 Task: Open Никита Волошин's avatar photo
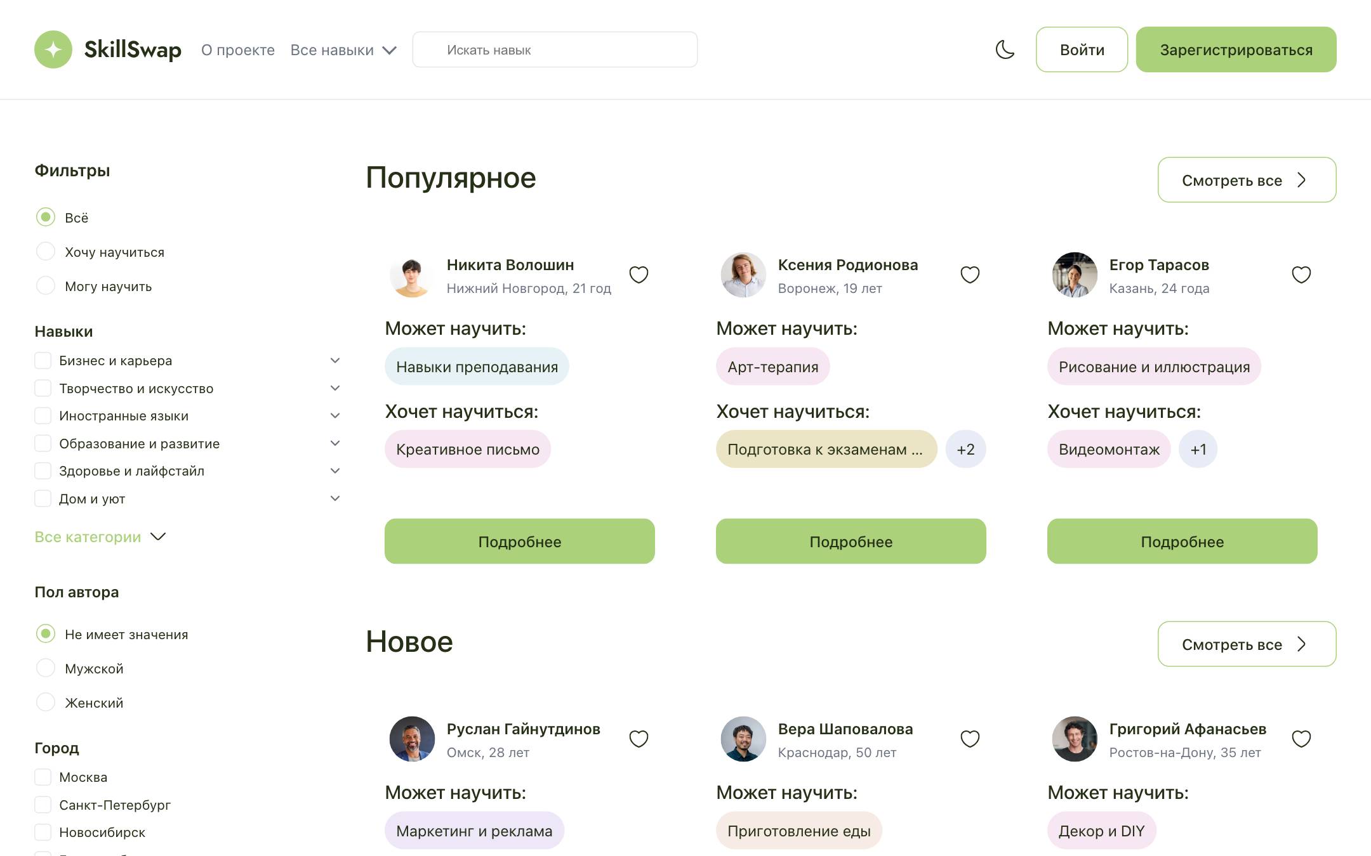(412, 275)
